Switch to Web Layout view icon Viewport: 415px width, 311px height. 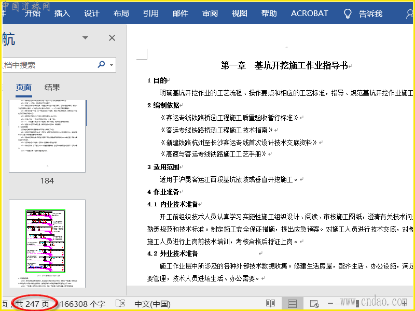coord(314,303)
